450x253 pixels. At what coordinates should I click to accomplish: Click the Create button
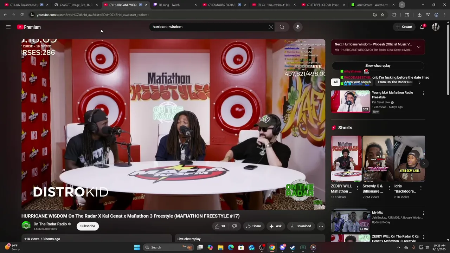404,27
